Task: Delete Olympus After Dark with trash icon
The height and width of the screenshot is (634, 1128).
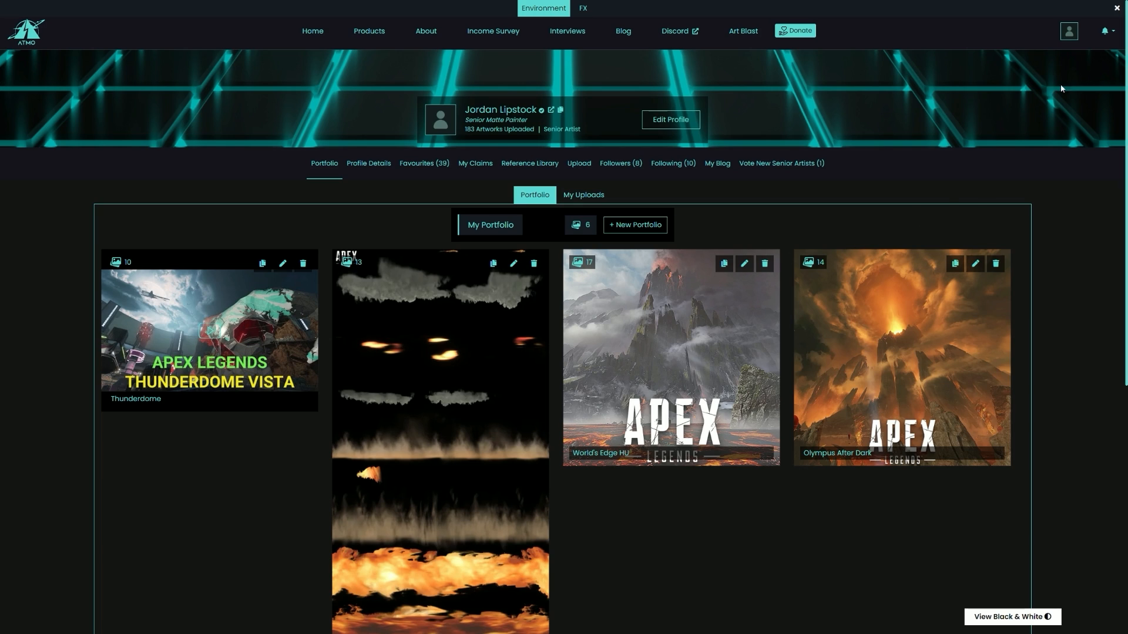Action: coord(996,264)
